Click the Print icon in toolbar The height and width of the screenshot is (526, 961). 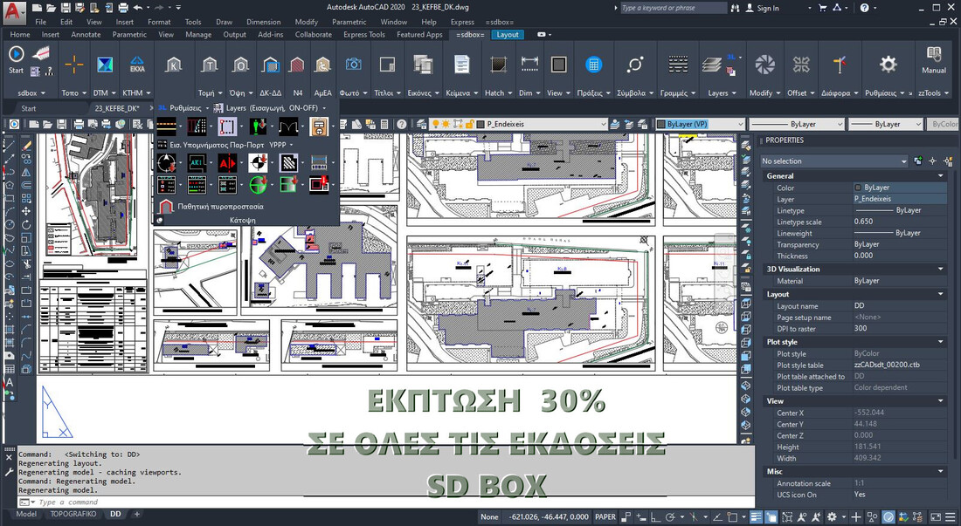pyautogui.click(x=78, y=125)
